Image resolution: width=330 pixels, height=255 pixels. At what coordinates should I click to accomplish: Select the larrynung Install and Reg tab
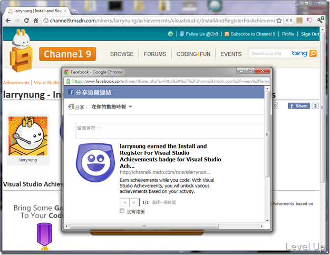coord(37,11)
